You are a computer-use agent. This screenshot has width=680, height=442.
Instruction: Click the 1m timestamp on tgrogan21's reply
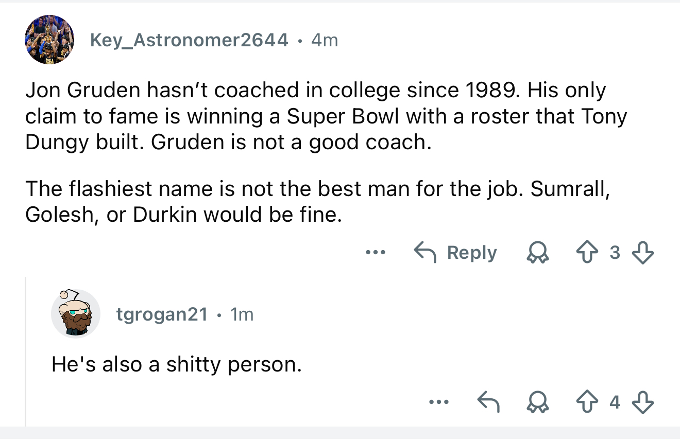pyautogui.click(x=242, y=313)
